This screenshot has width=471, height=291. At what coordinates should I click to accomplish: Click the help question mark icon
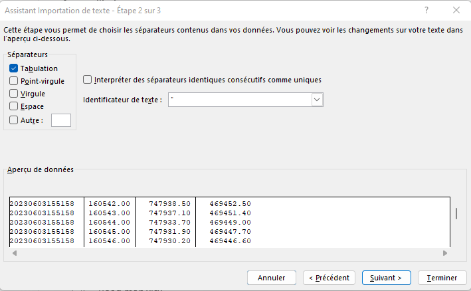click(426, 10)
